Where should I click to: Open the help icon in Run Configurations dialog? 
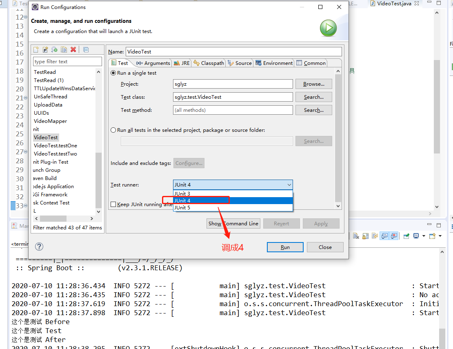click(40, 246)
